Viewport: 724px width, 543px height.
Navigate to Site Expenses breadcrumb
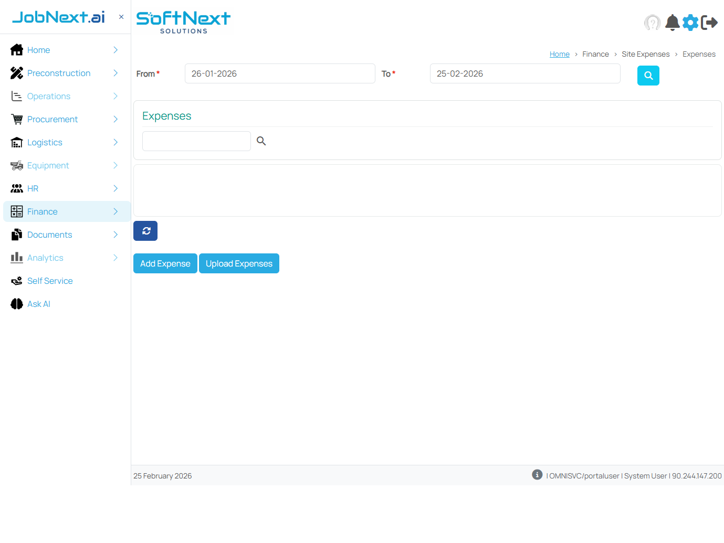point(646,54)
